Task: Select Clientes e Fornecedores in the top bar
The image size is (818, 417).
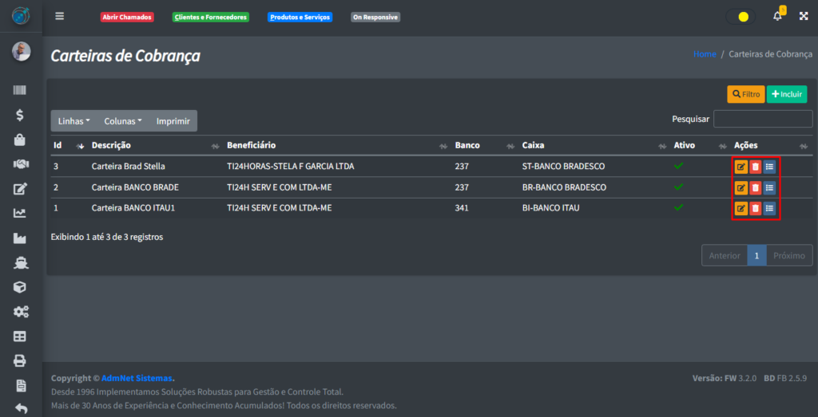Action: click(211, 17)
